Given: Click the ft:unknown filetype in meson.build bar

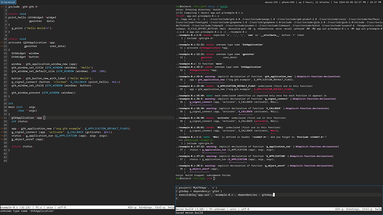Looking at the screenshot, I should click(218, 209).
